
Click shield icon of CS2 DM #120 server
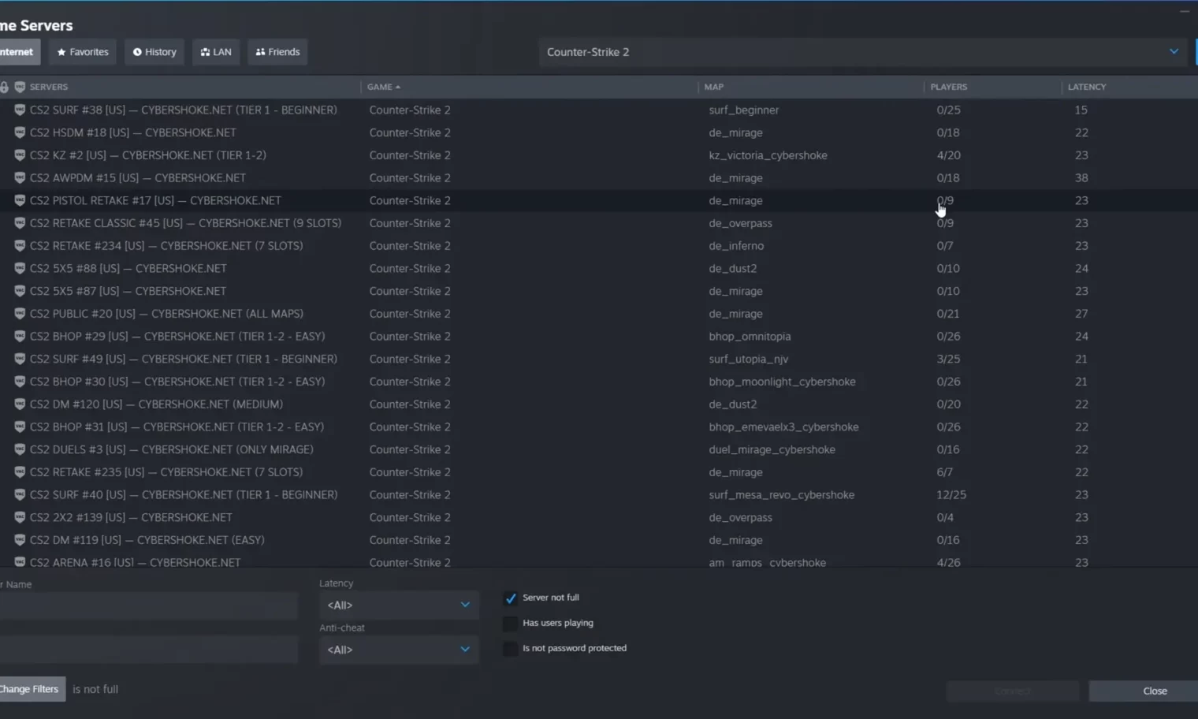click(x=20, y=404)
